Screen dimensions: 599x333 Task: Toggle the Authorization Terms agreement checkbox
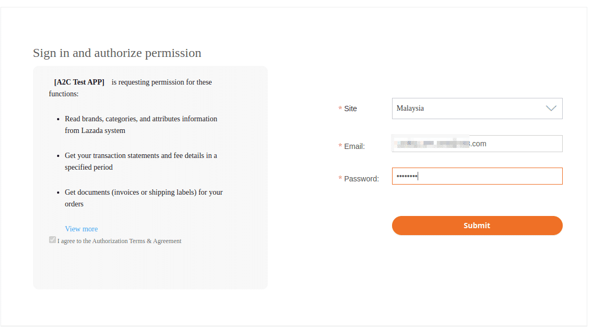(52, 239)
